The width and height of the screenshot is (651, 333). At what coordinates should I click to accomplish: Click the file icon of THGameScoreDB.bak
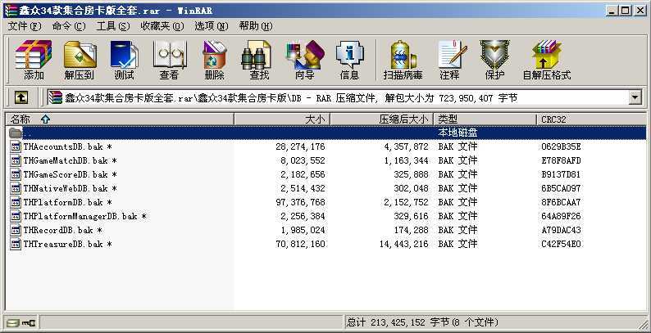[16, 174]
